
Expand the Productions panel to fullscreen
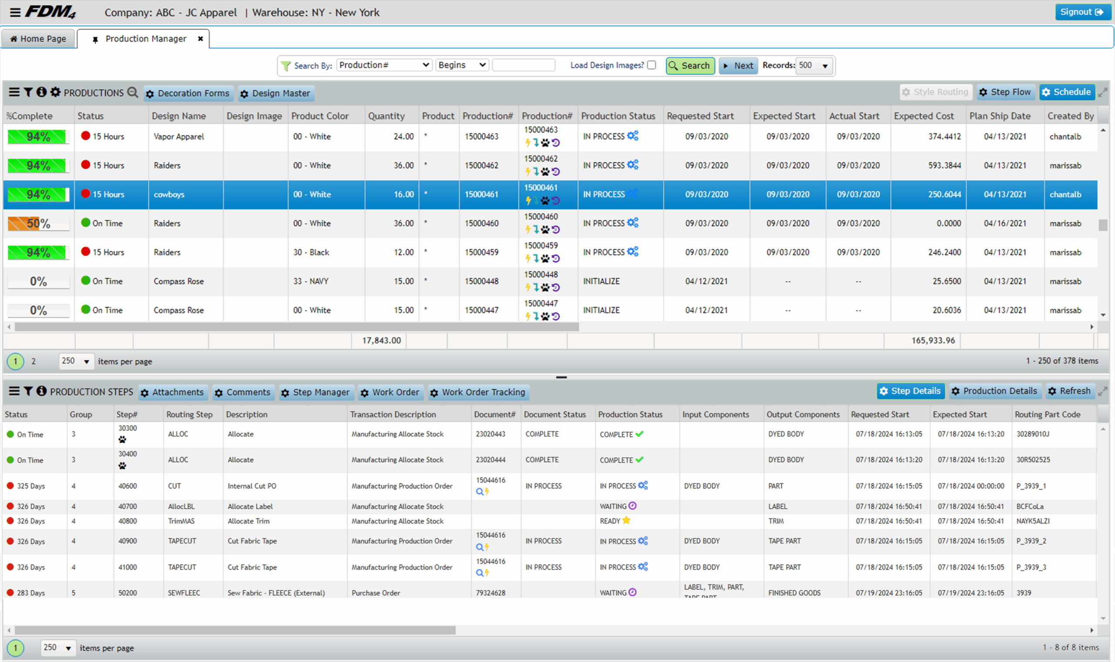[x=1102, y=92]
